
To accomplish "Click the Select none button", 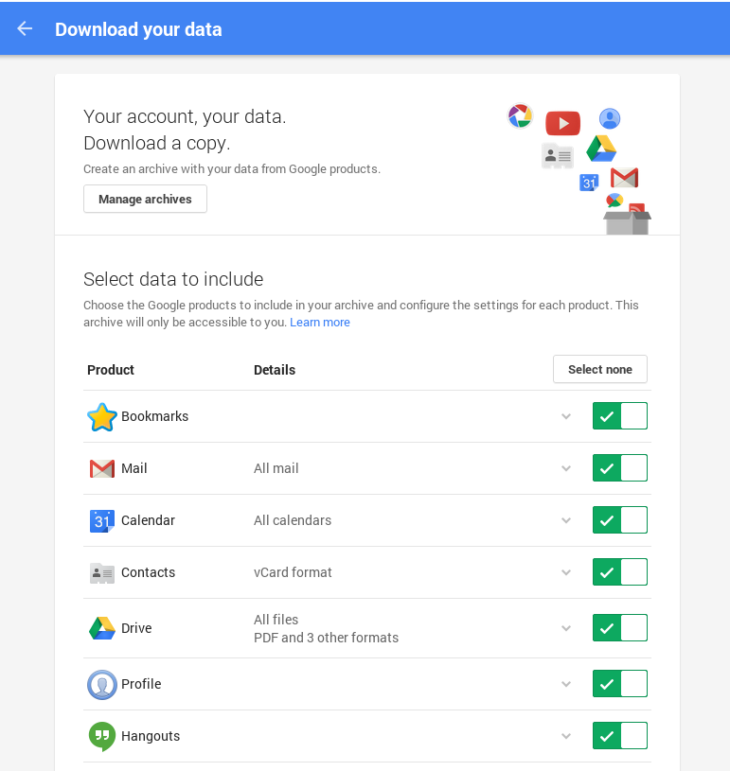I will [x=599, y=370].
